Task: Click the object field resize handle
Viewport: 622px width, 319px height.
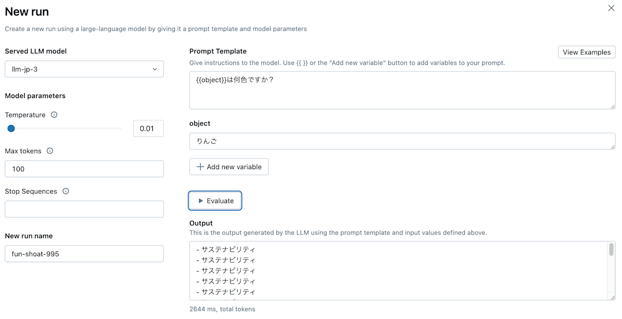Action: 612,146
